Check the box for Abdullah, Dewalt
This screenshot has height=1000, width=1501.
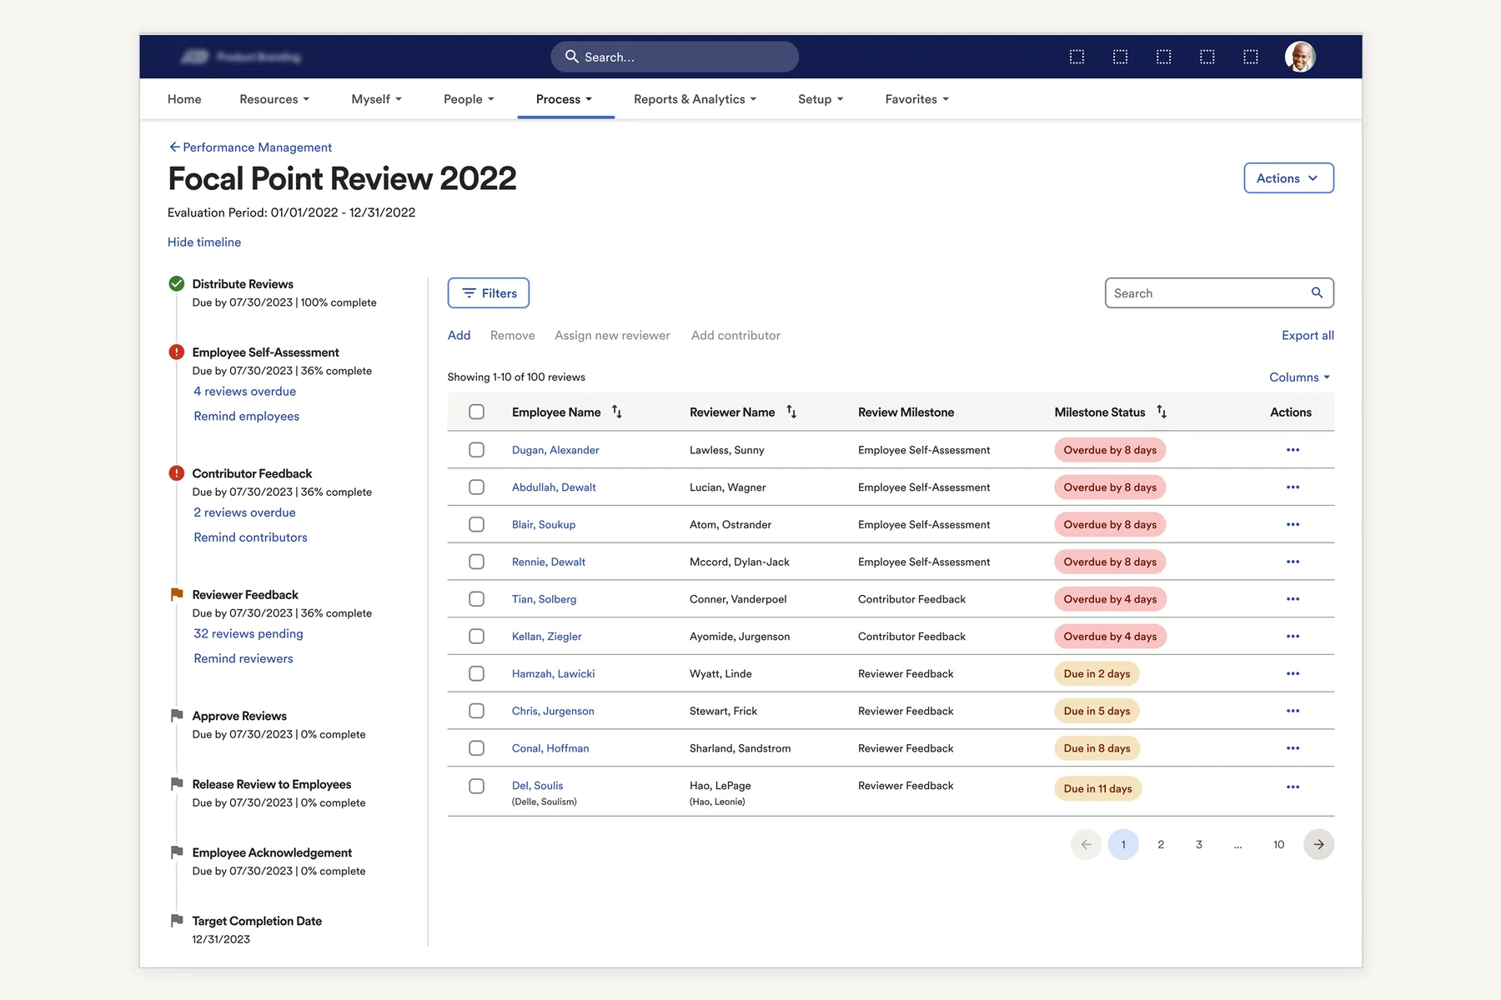pos(476,487)
